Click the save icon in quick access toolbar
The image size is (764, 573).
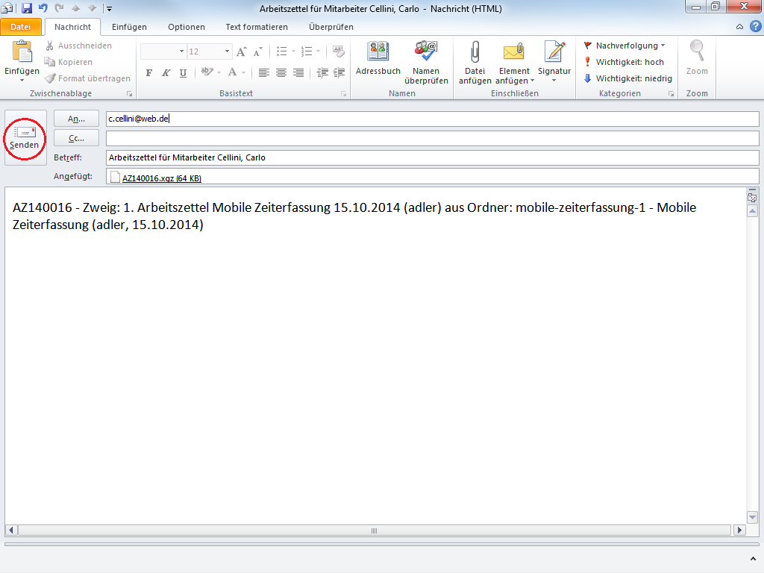coord(27,8)
